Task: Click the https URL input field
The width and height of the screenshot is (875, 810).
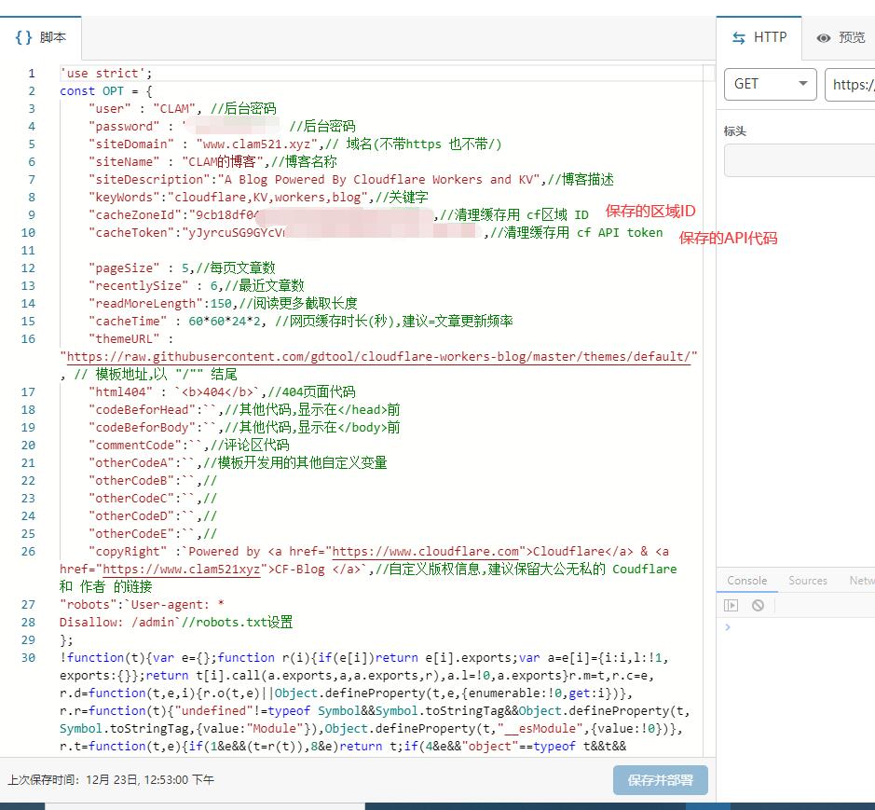Action: pos(850,84)
